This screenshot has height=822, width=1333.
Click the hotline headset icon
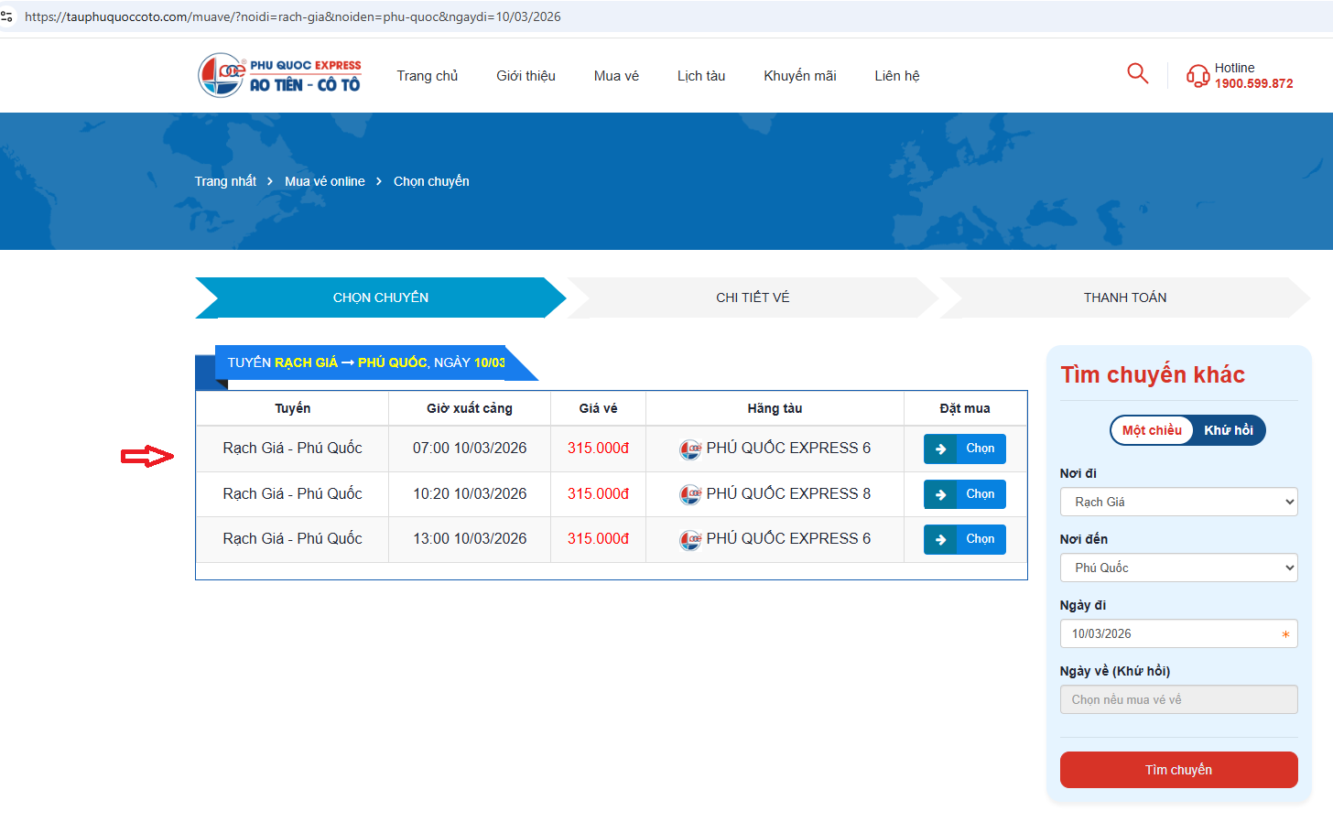pyautogui.click(x=1198, y=76)
